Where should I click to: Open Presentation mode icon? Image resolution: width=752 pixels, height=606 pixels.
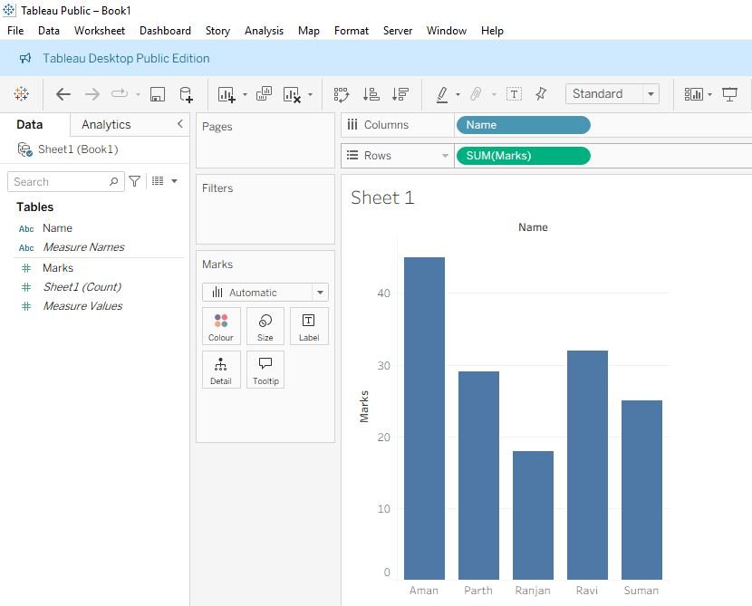click(729, 94)
